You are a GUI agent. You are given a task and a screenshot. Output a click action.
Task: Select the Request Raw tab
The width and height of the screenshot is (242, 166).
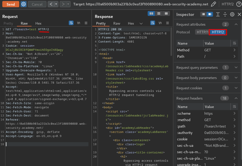tap(24, 23)
